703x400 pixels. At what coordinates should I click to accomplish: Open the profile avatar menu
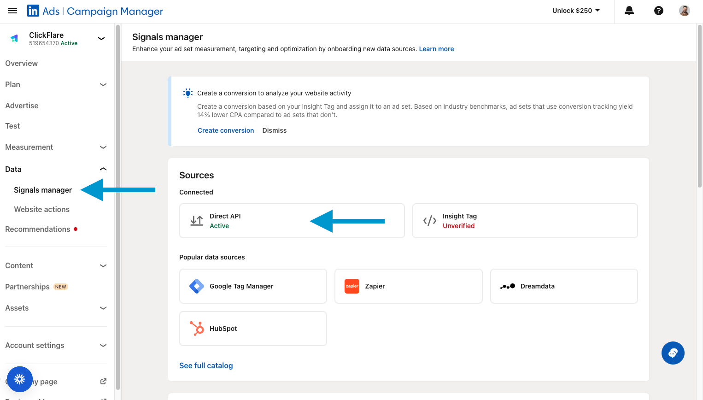[x=684, y=11]
